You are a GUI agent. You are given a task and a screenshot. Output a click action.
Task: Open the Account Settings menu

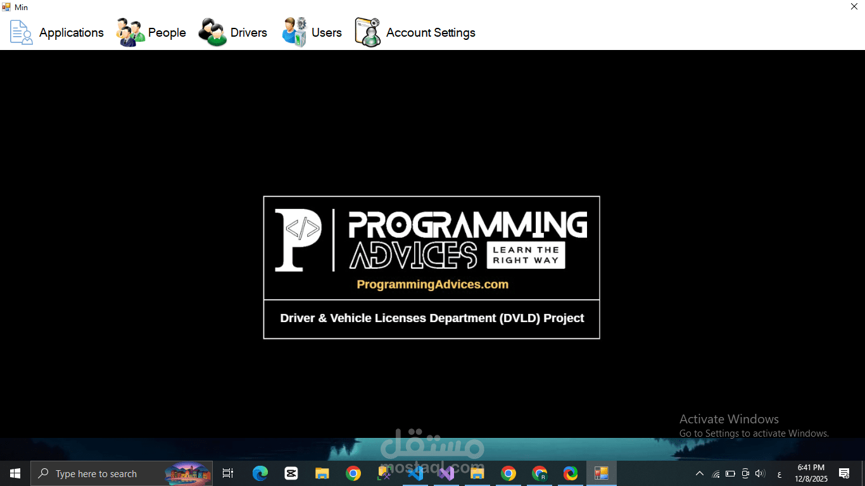[x=415, y=32]
